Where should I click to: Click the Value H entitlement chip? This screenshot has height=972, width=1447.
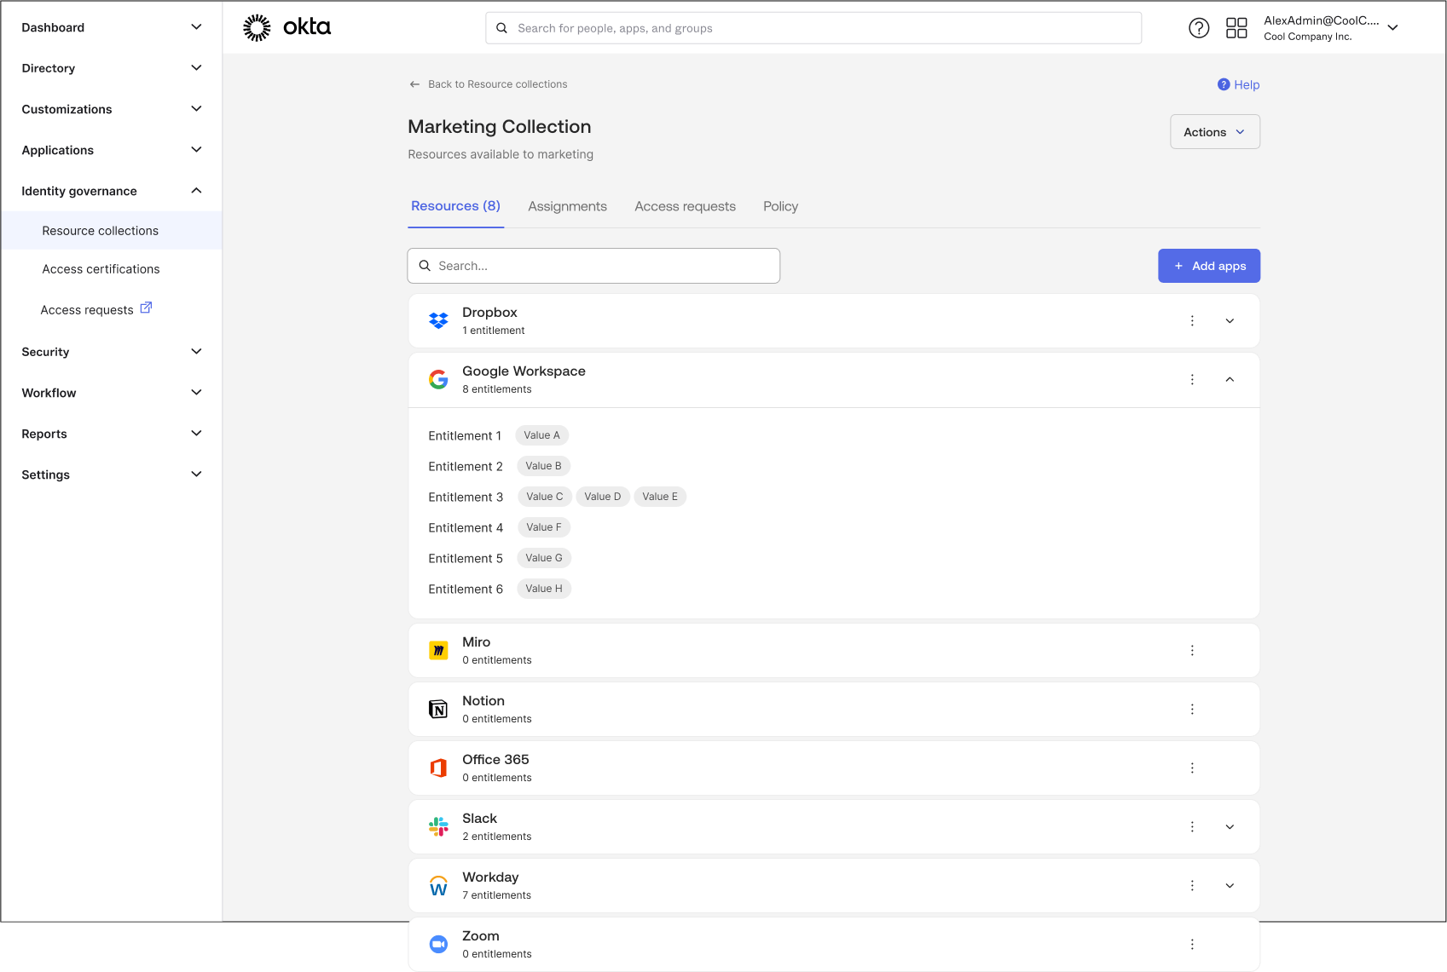click(544, 589)
